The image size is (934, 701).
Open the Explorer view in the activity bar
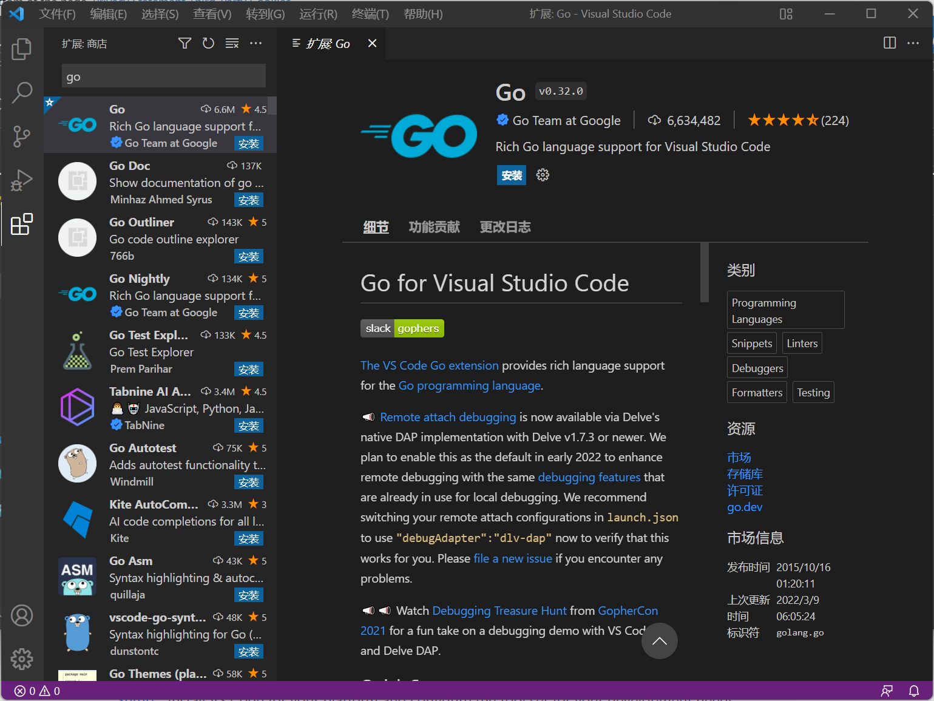pos(22,49)
